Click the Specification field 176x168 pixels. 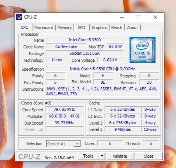coord(102,69)
